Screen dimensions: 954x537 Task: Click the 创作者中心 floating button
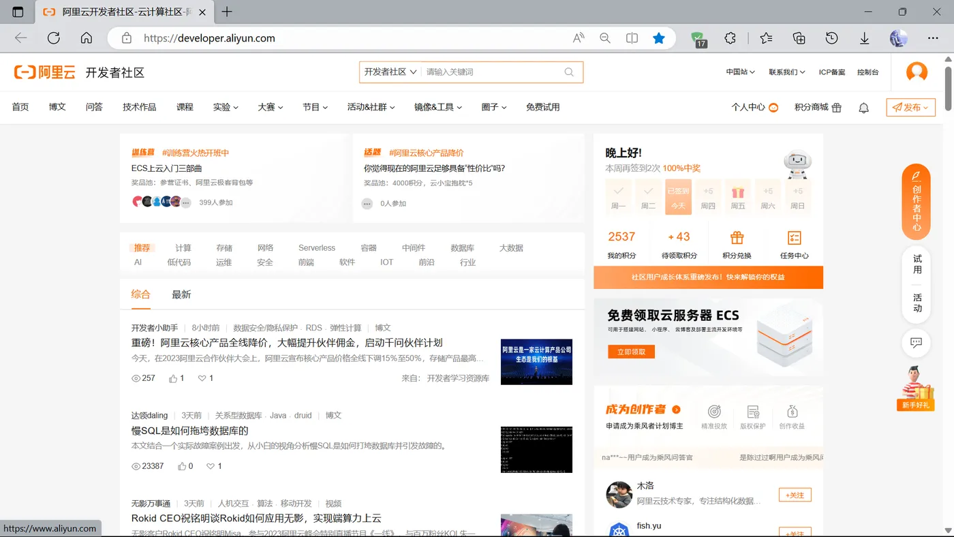[917, 202]
